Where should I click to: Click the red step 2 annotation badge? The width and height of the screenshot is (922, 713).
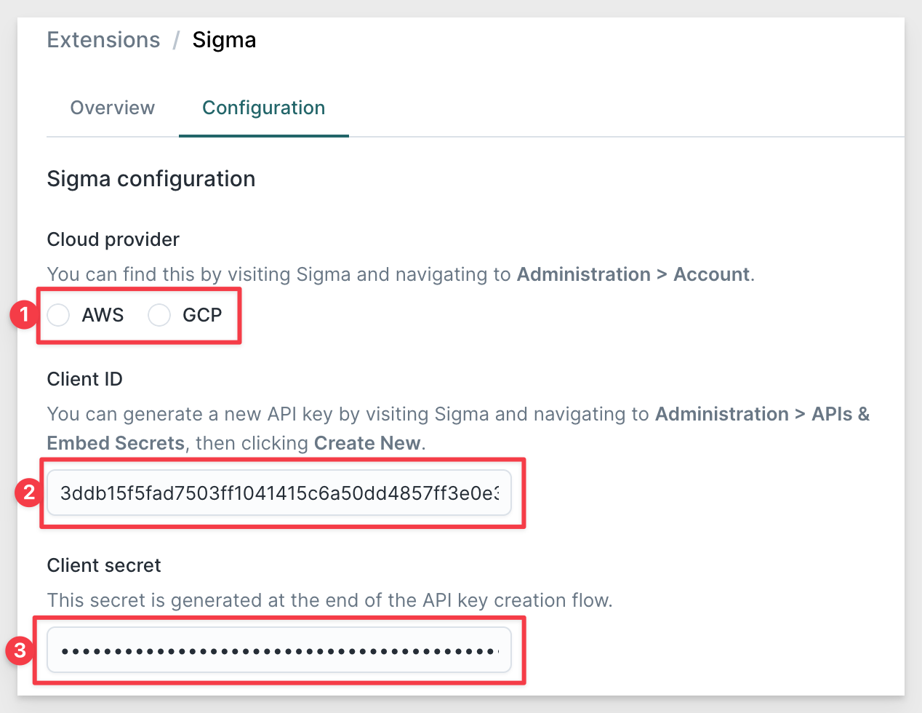[x=29, y=493]
